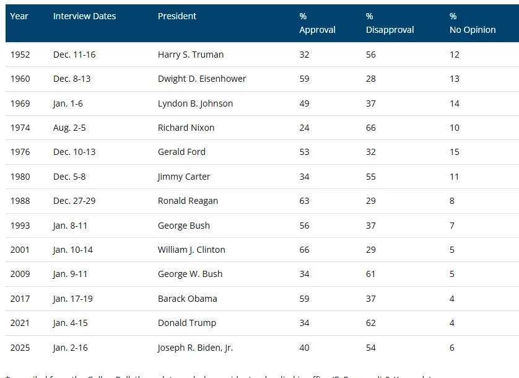Image resolution: width=519 pixels, height=378 pixels.
Task: Click the Interview Dates column header
Action: [84, 16]
